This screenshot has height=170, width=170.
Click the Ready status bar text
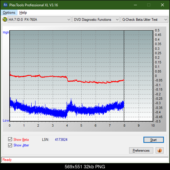[7, 159]
